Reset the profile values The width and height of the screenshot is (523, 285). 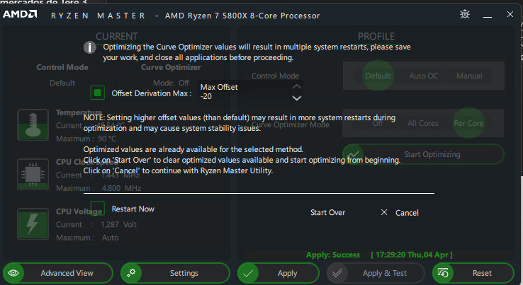pos(473,273)
